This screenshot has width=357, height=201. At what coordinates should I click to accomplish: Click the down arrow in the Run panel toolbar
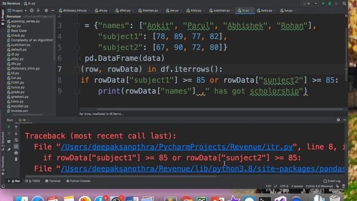click(16, 133)
